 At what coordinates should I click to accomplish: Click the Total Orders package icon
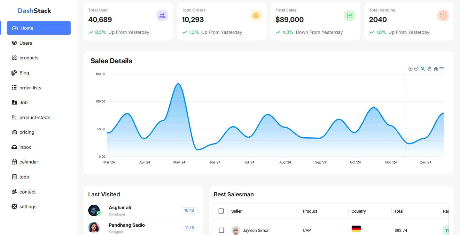coord(256,15)
